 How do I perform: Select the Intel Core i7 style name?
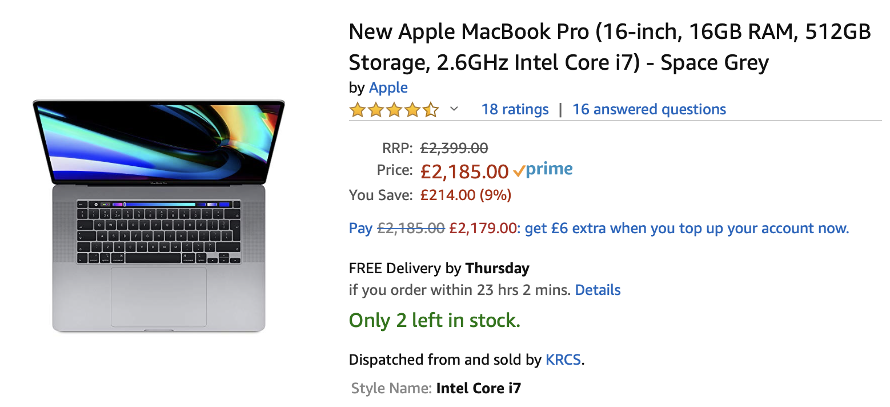point(479,389)
